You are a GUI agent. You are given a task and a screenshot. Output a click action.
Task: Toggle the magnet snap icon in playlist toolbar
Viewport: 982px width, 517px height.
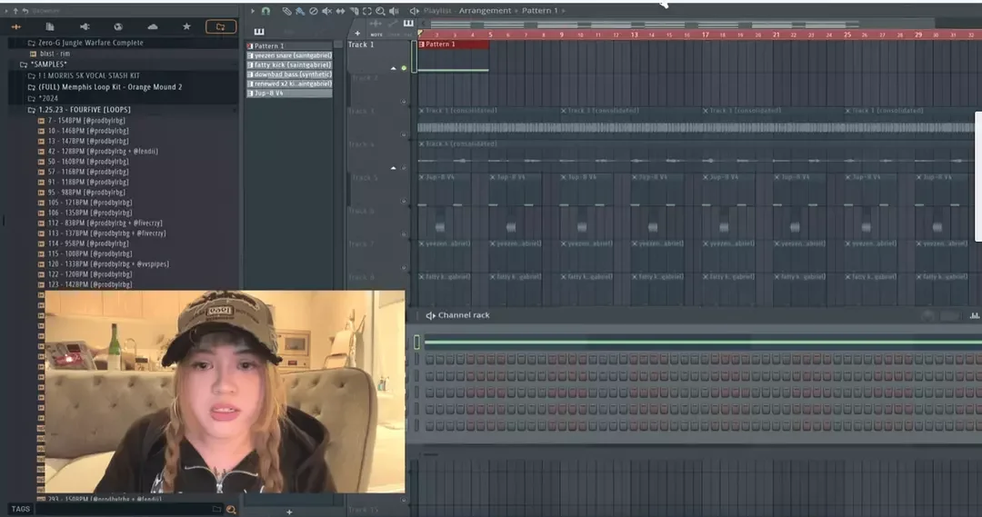coord(266,11)
